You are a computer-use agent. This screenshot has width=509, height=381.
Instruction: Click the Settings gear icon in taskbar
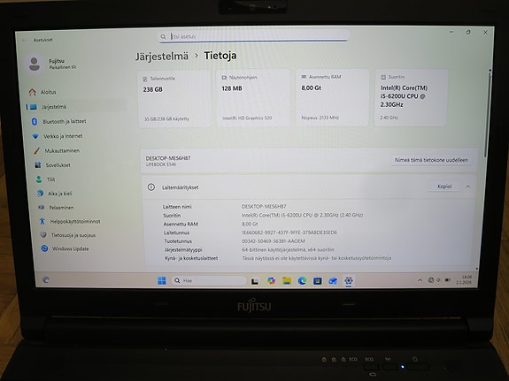coord(348,280)
